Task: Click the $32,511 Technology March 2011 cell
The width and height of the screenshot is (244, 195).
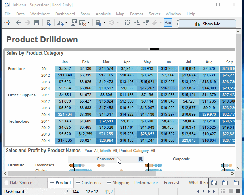Action: coord(106,121)
